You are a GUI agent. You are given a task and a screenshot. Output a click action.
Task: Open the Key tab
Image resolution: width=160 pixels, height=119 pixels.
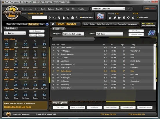pos(41,24)
